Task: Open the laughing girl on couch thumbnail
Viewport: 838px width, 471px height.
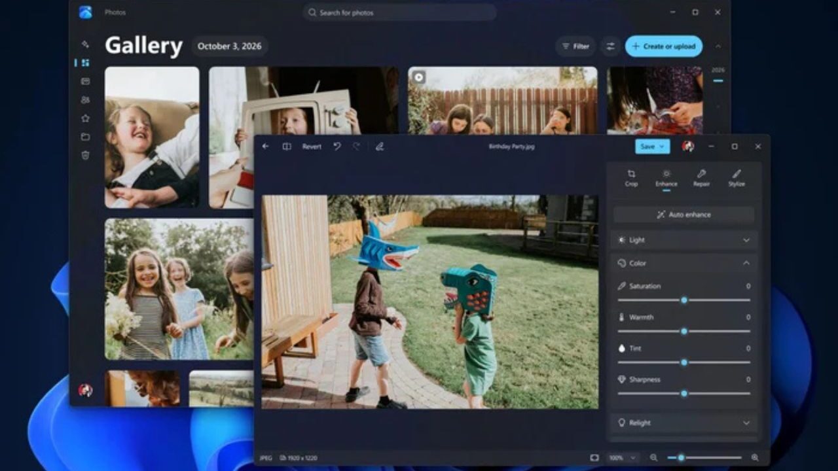Action: [152, 137]
